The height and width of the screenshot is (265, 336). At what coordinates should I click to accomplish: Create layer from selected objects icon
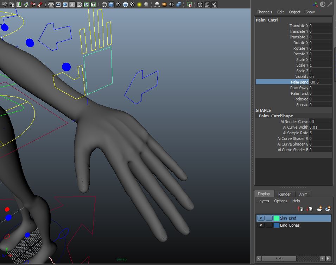[x=328, y=209]
